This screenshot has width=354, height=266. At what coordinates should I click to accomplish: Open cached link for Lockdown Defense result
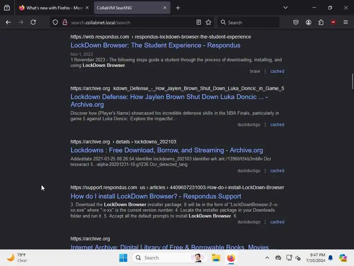pos(277,125)
